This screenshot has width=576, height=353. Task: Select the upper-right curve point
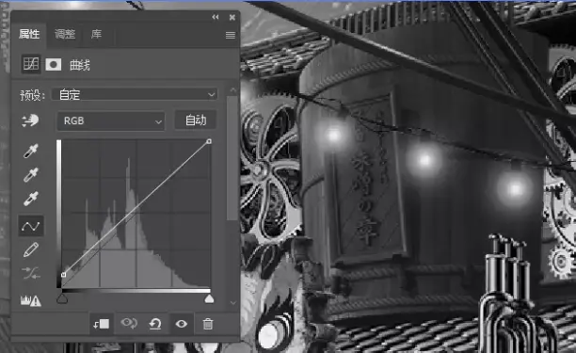pyautogui.click(x=209, y=141)
